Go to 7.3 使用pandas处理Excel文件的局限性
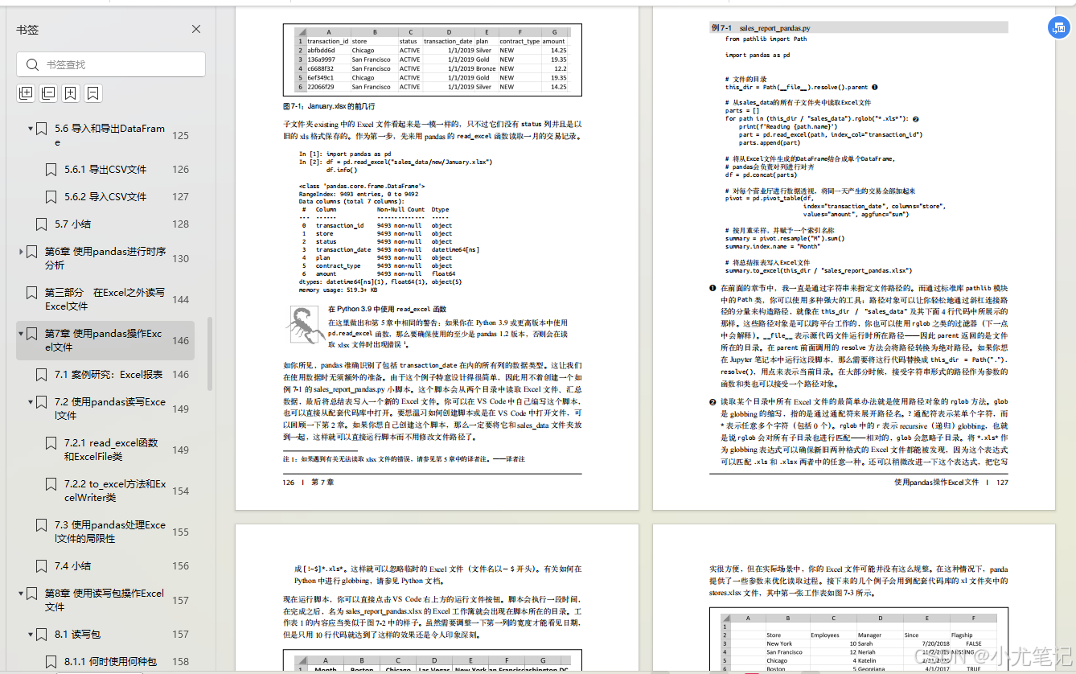The width and height of the screenshot is (1076, 674). 110,532
